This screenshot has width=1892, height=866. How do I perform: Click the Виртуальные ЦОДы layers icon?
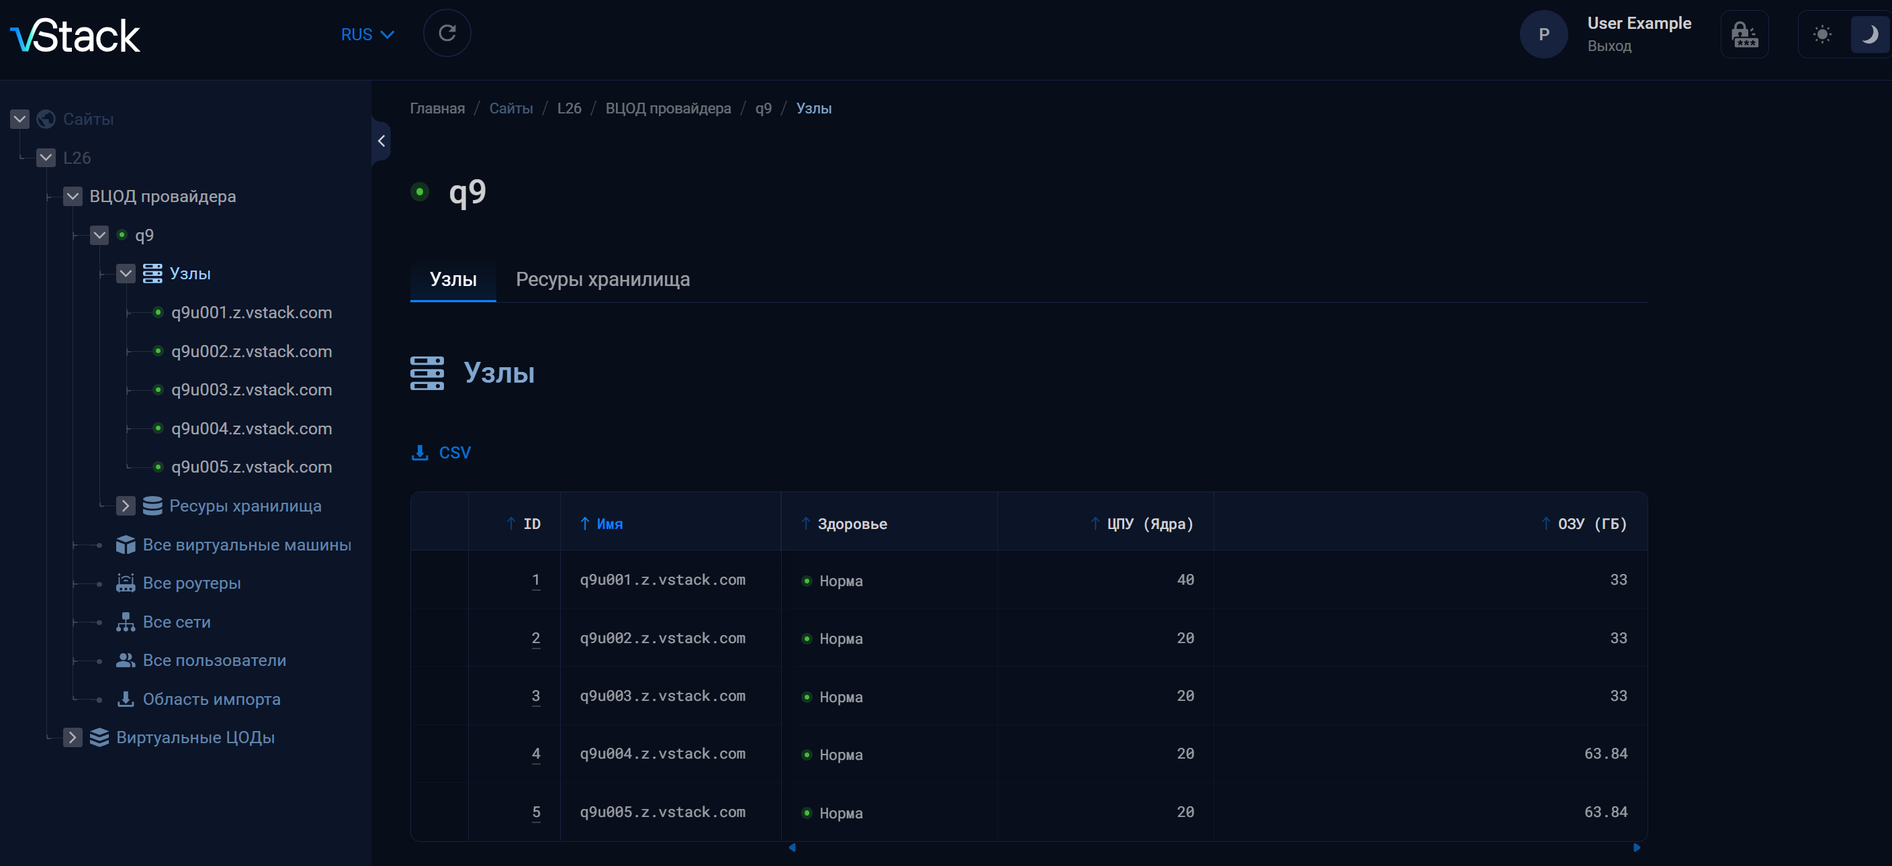99,738
